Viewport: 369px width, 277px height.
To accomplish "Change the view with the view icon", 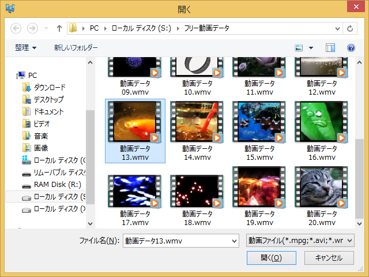I will coord(299,48).
